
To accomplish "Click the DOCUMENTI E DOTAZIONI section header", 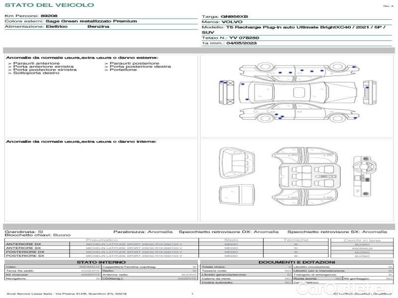I will coord(297,262).
